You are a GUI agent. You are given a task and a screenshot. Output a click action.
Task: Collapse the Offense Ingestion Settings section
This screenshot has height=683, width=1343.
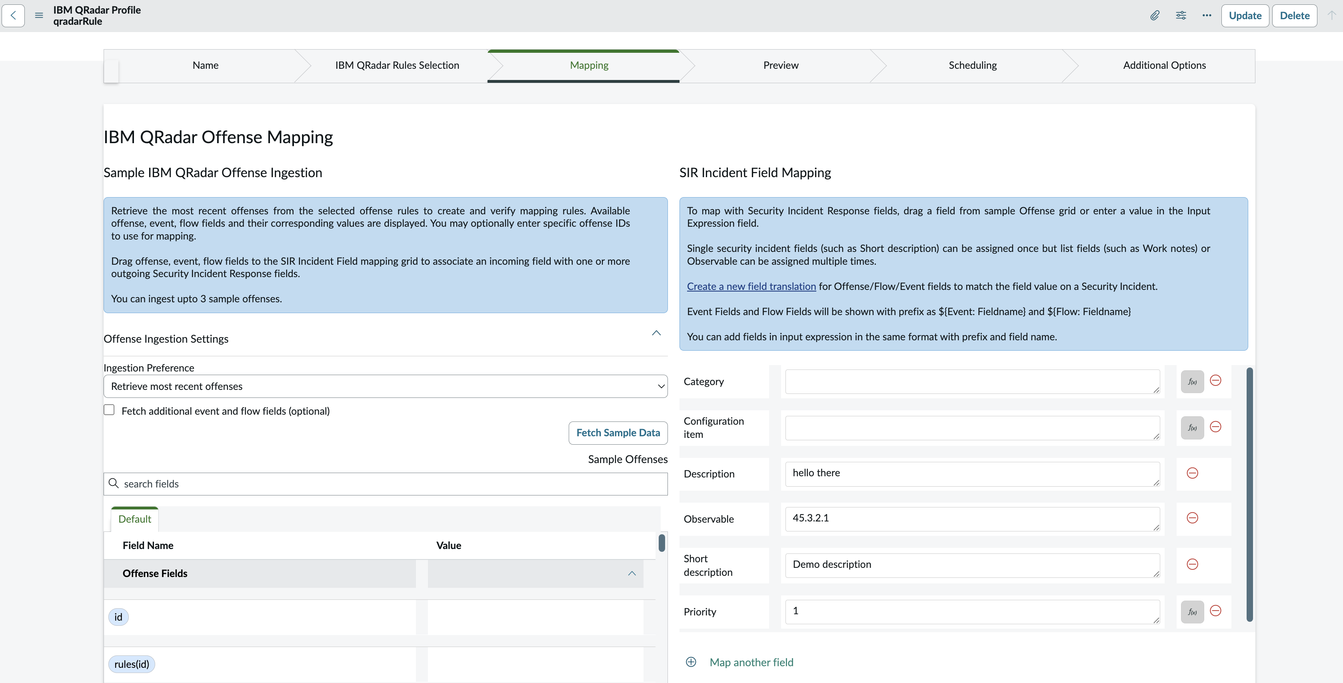[x=656, y=333]
